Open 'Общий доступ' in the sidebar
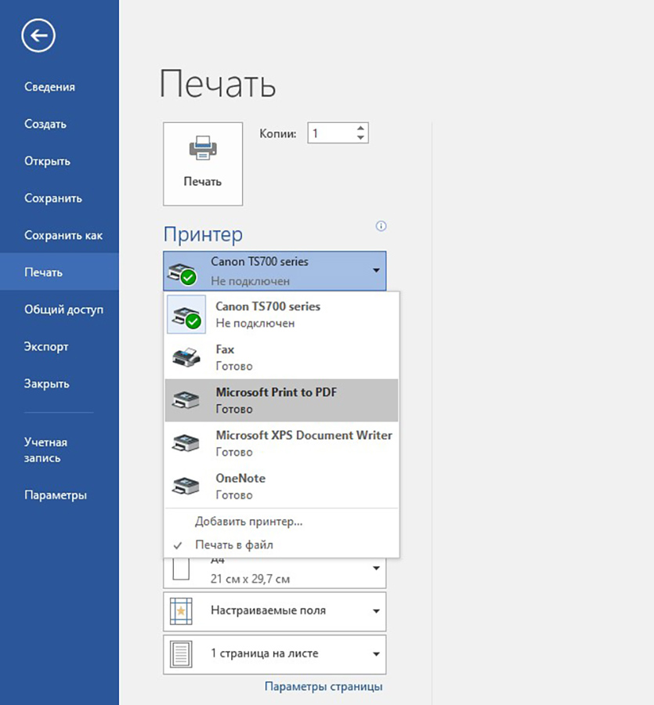 click(x=63, y=309)
